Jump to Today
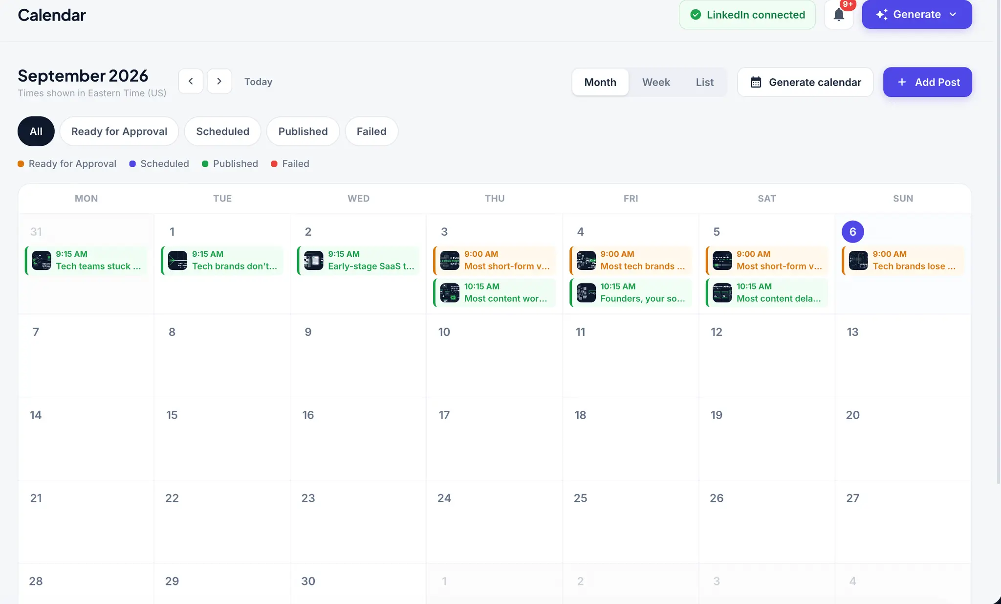 pyautogui.click(x=258, y=82)
